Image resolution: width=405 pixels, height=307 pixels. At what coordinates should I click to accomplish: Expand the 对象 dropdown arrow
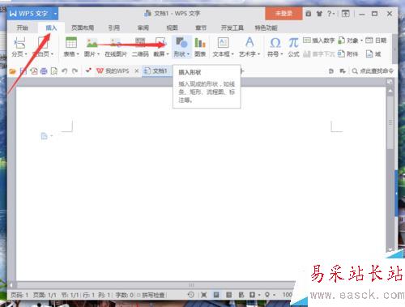click(x=361, y=41)
